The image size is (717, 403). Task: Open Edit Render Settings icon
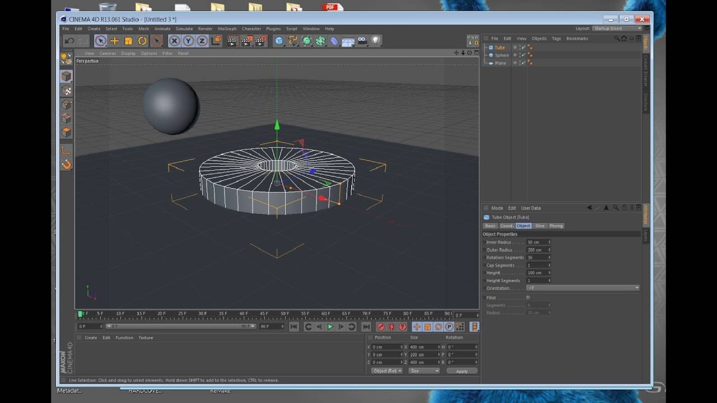click(260, 41)
